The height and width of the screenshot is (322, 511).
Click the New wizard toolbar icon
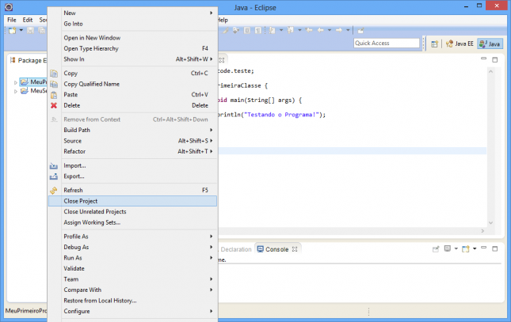(x=13, y=30)
